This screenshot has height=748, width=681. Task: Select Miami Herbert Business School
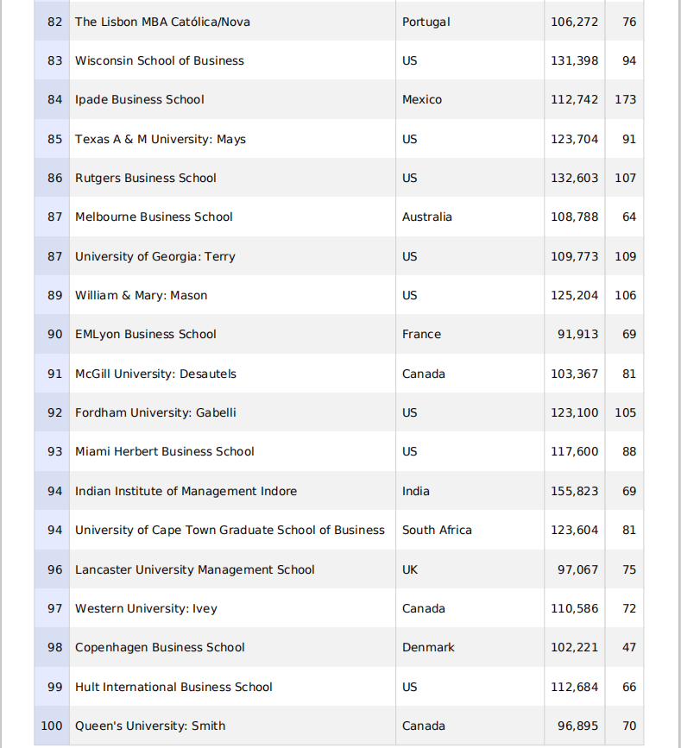coord(165,452)
